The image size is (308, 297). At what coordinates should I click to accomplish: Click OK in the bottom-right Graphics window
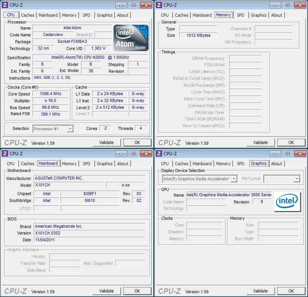(291, 291)
